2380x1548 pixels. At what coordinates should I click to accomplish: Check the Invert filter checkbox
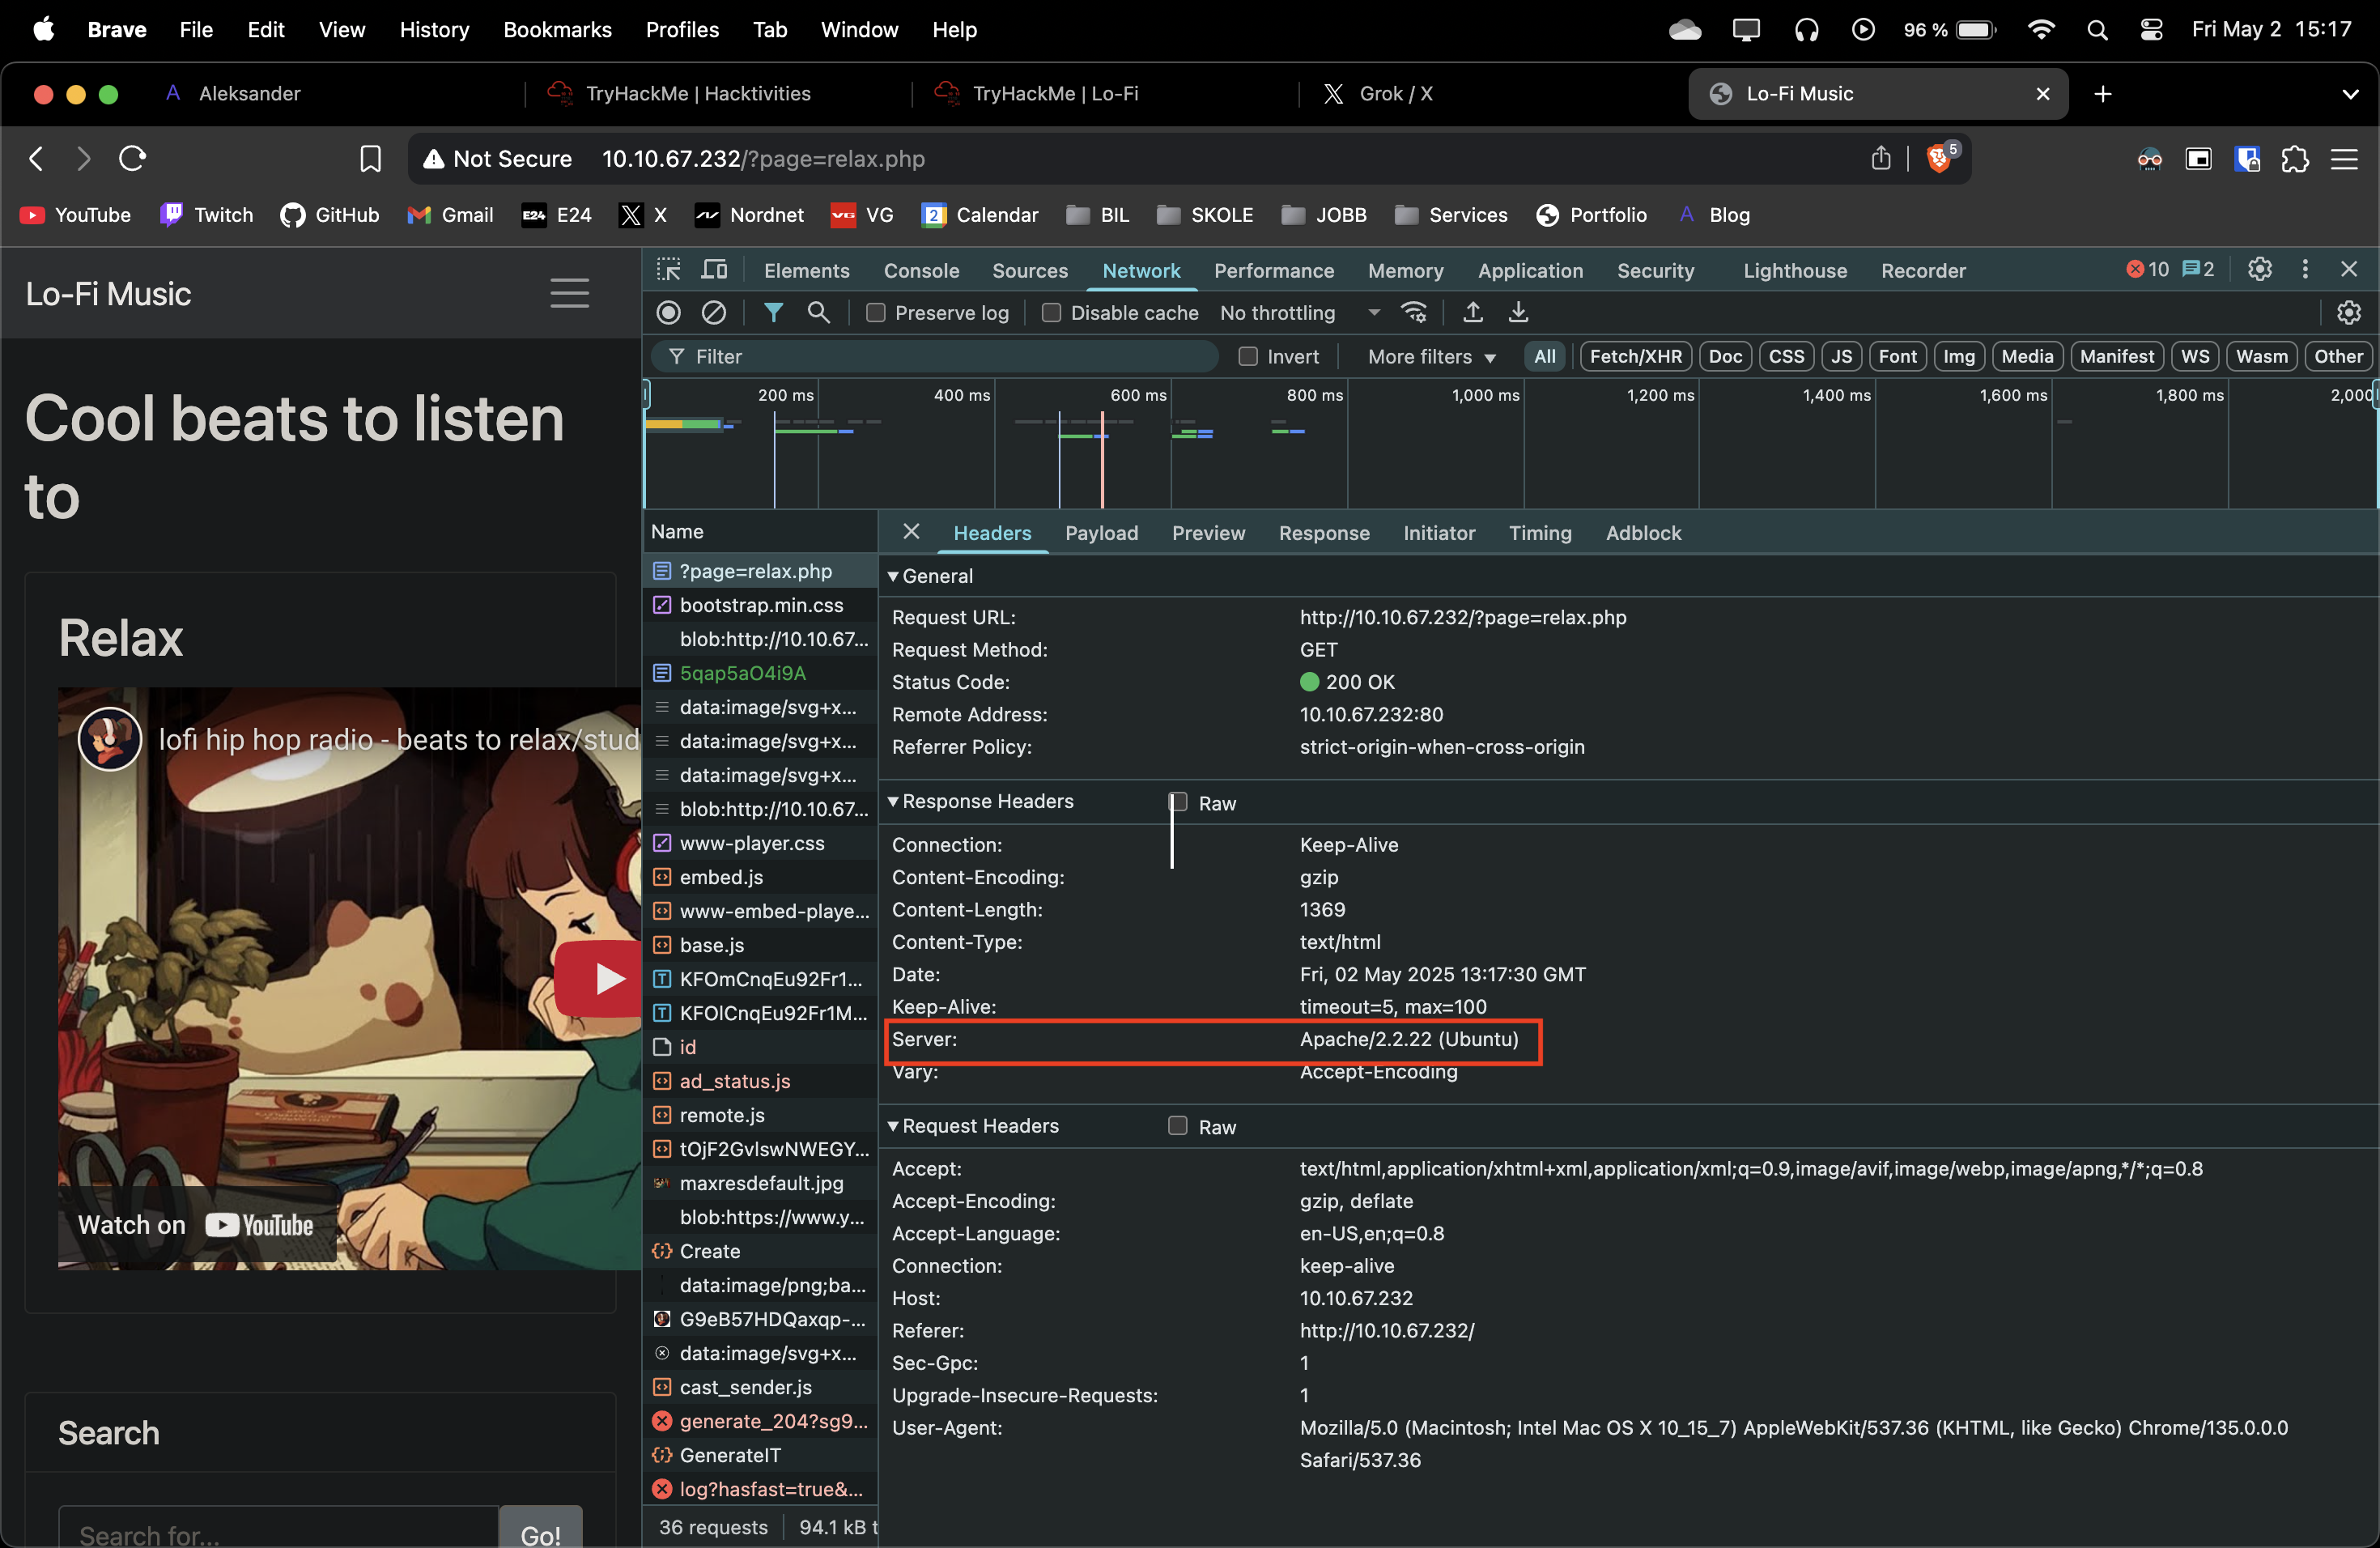(1247, 356)
